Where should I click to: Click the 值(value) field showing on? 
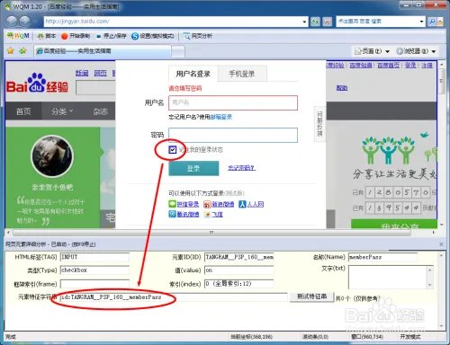pyautogui.click(x=239, y=270)
